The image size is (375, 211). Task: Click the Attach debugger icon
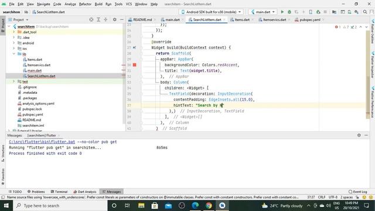[x=318, y=12]
